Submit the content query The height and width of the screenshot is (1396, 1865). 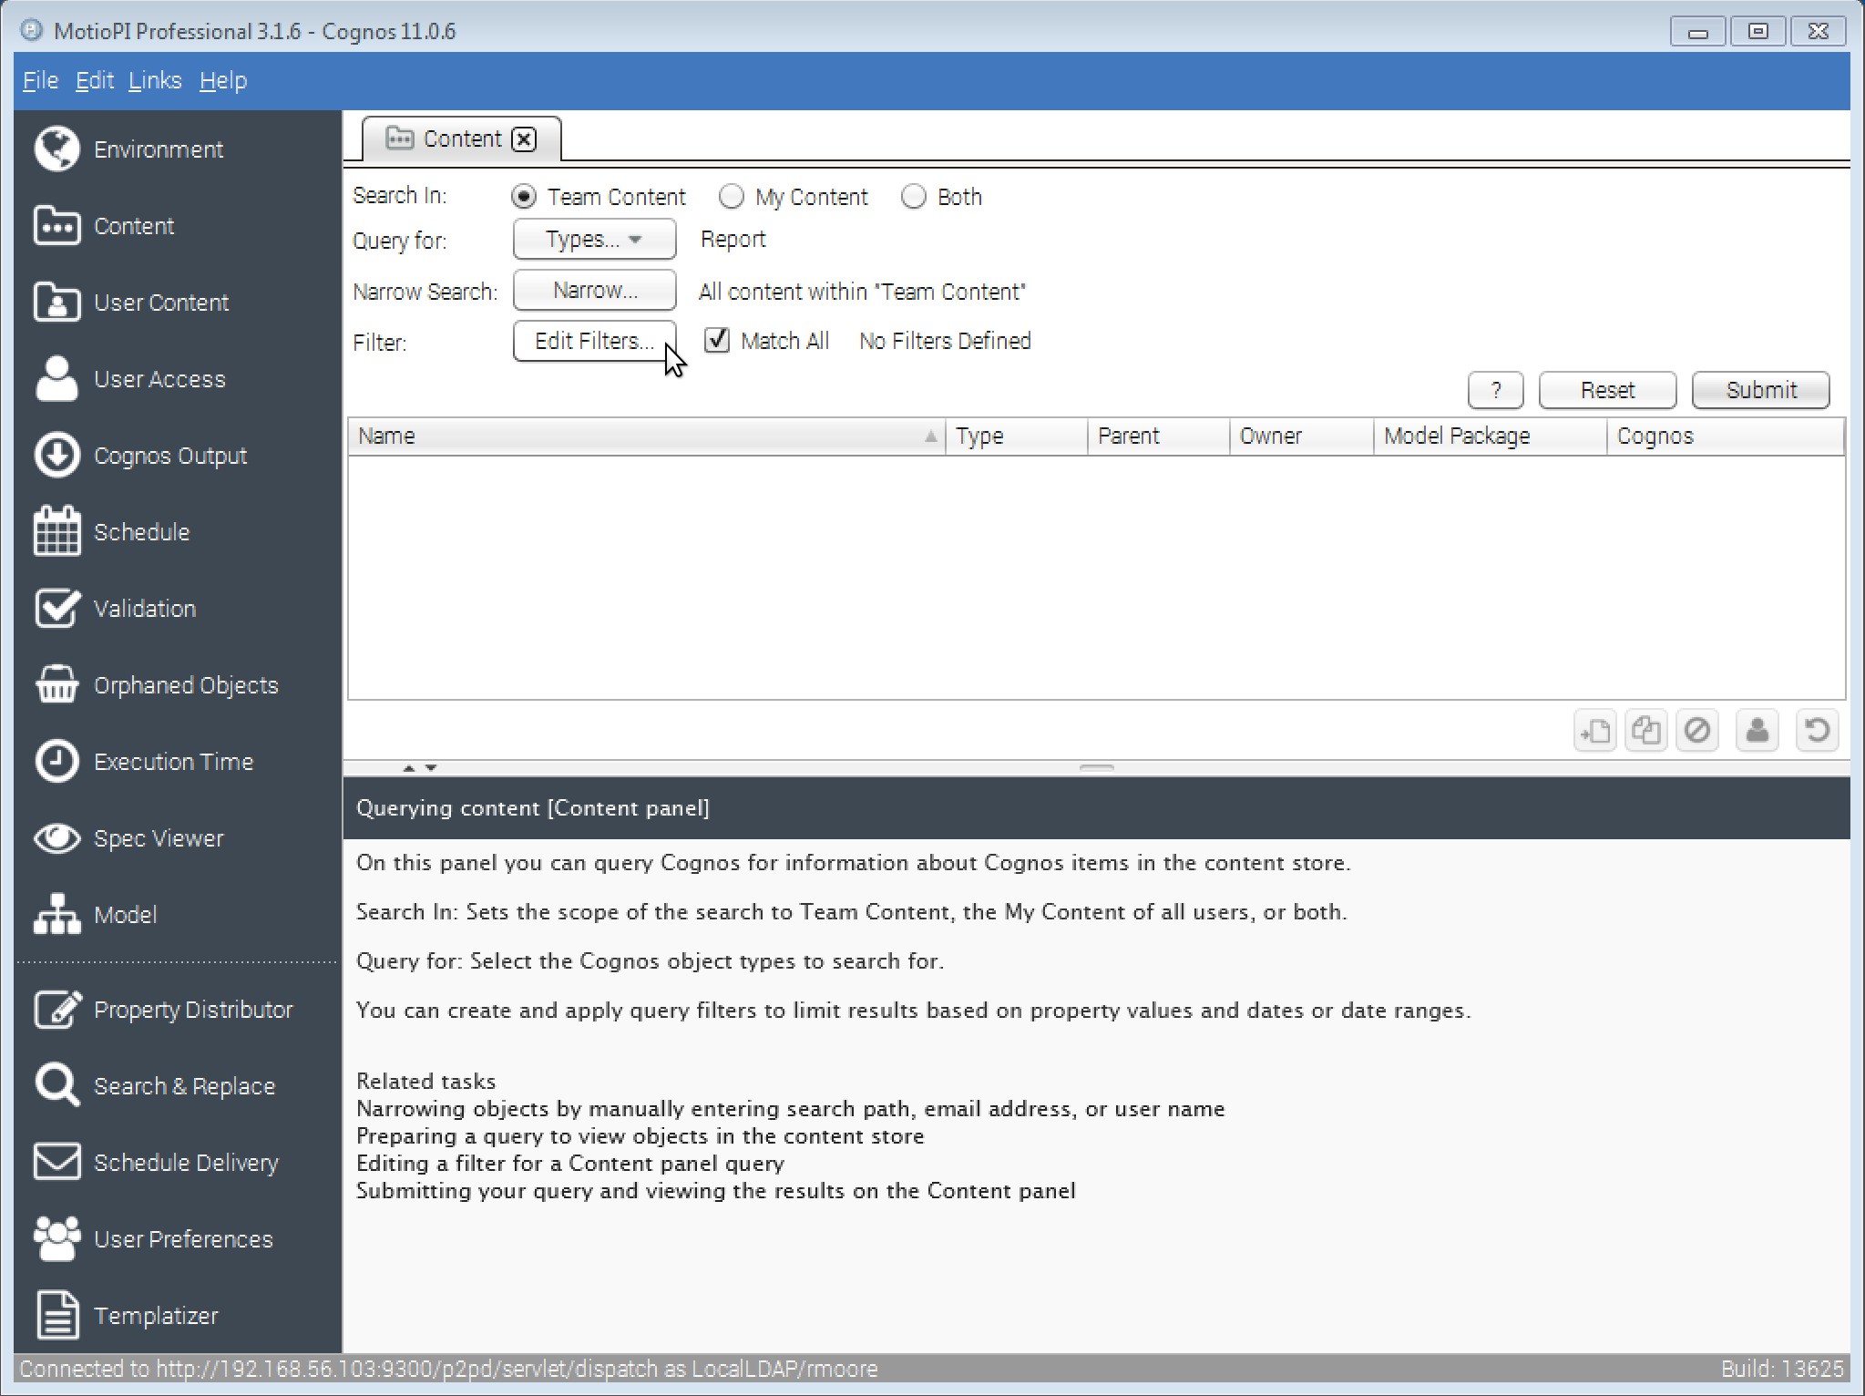click(x=1760, y=391)
